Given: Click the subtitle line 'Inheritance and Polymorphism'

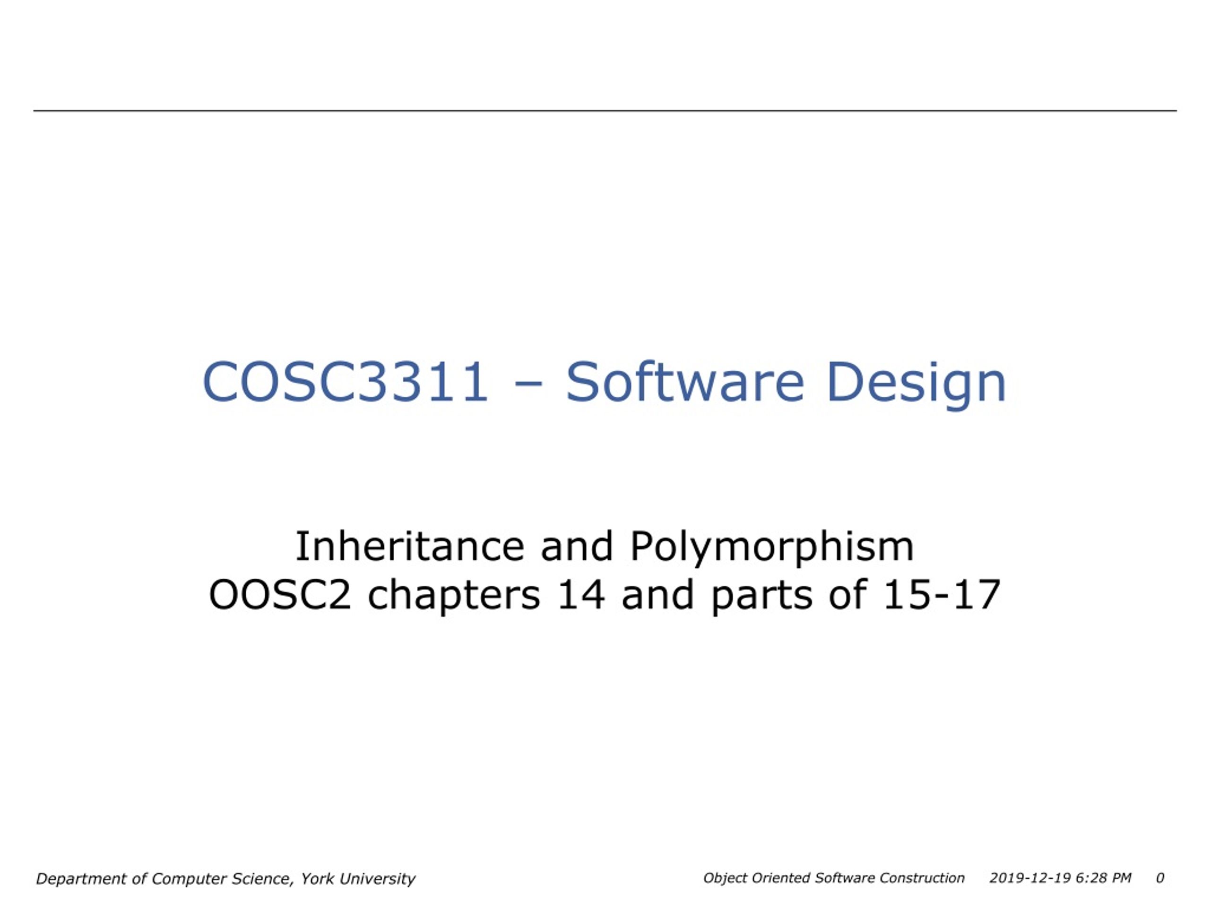Looking at the screenshot, I should [x=605, y=548].
